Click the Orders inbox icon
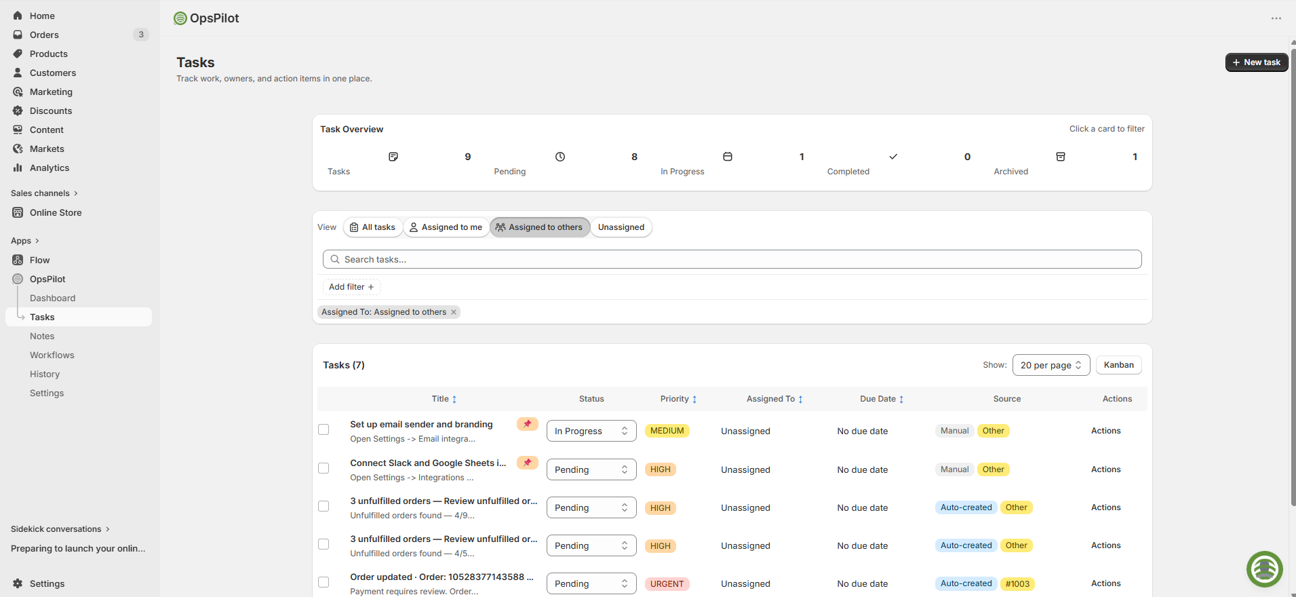This screenshot has width=1296, height=597. 18,35
